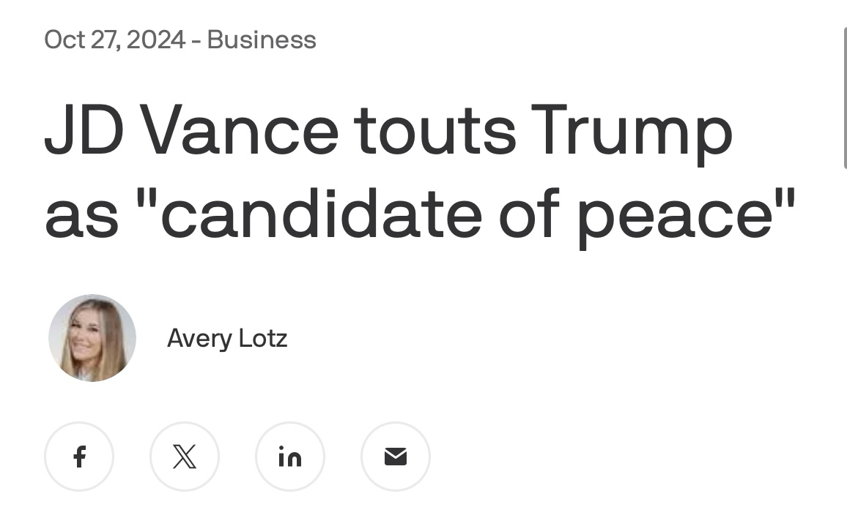This screenshot has height=518, width=847.
Task: Click "candidate of peace" quoted headline text
Action: (x=465, y=215)
